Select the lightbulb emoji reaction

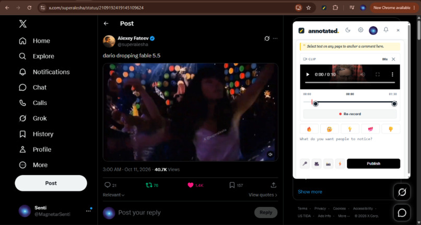click(350, 129)
